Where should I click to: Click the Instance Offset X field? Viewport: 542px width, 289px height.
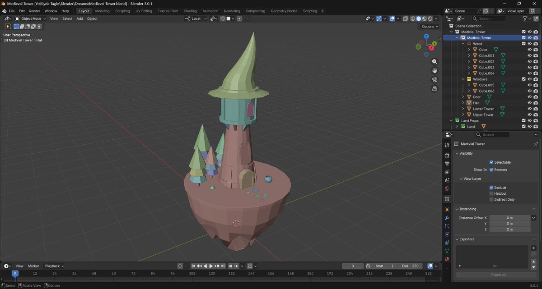509,218
